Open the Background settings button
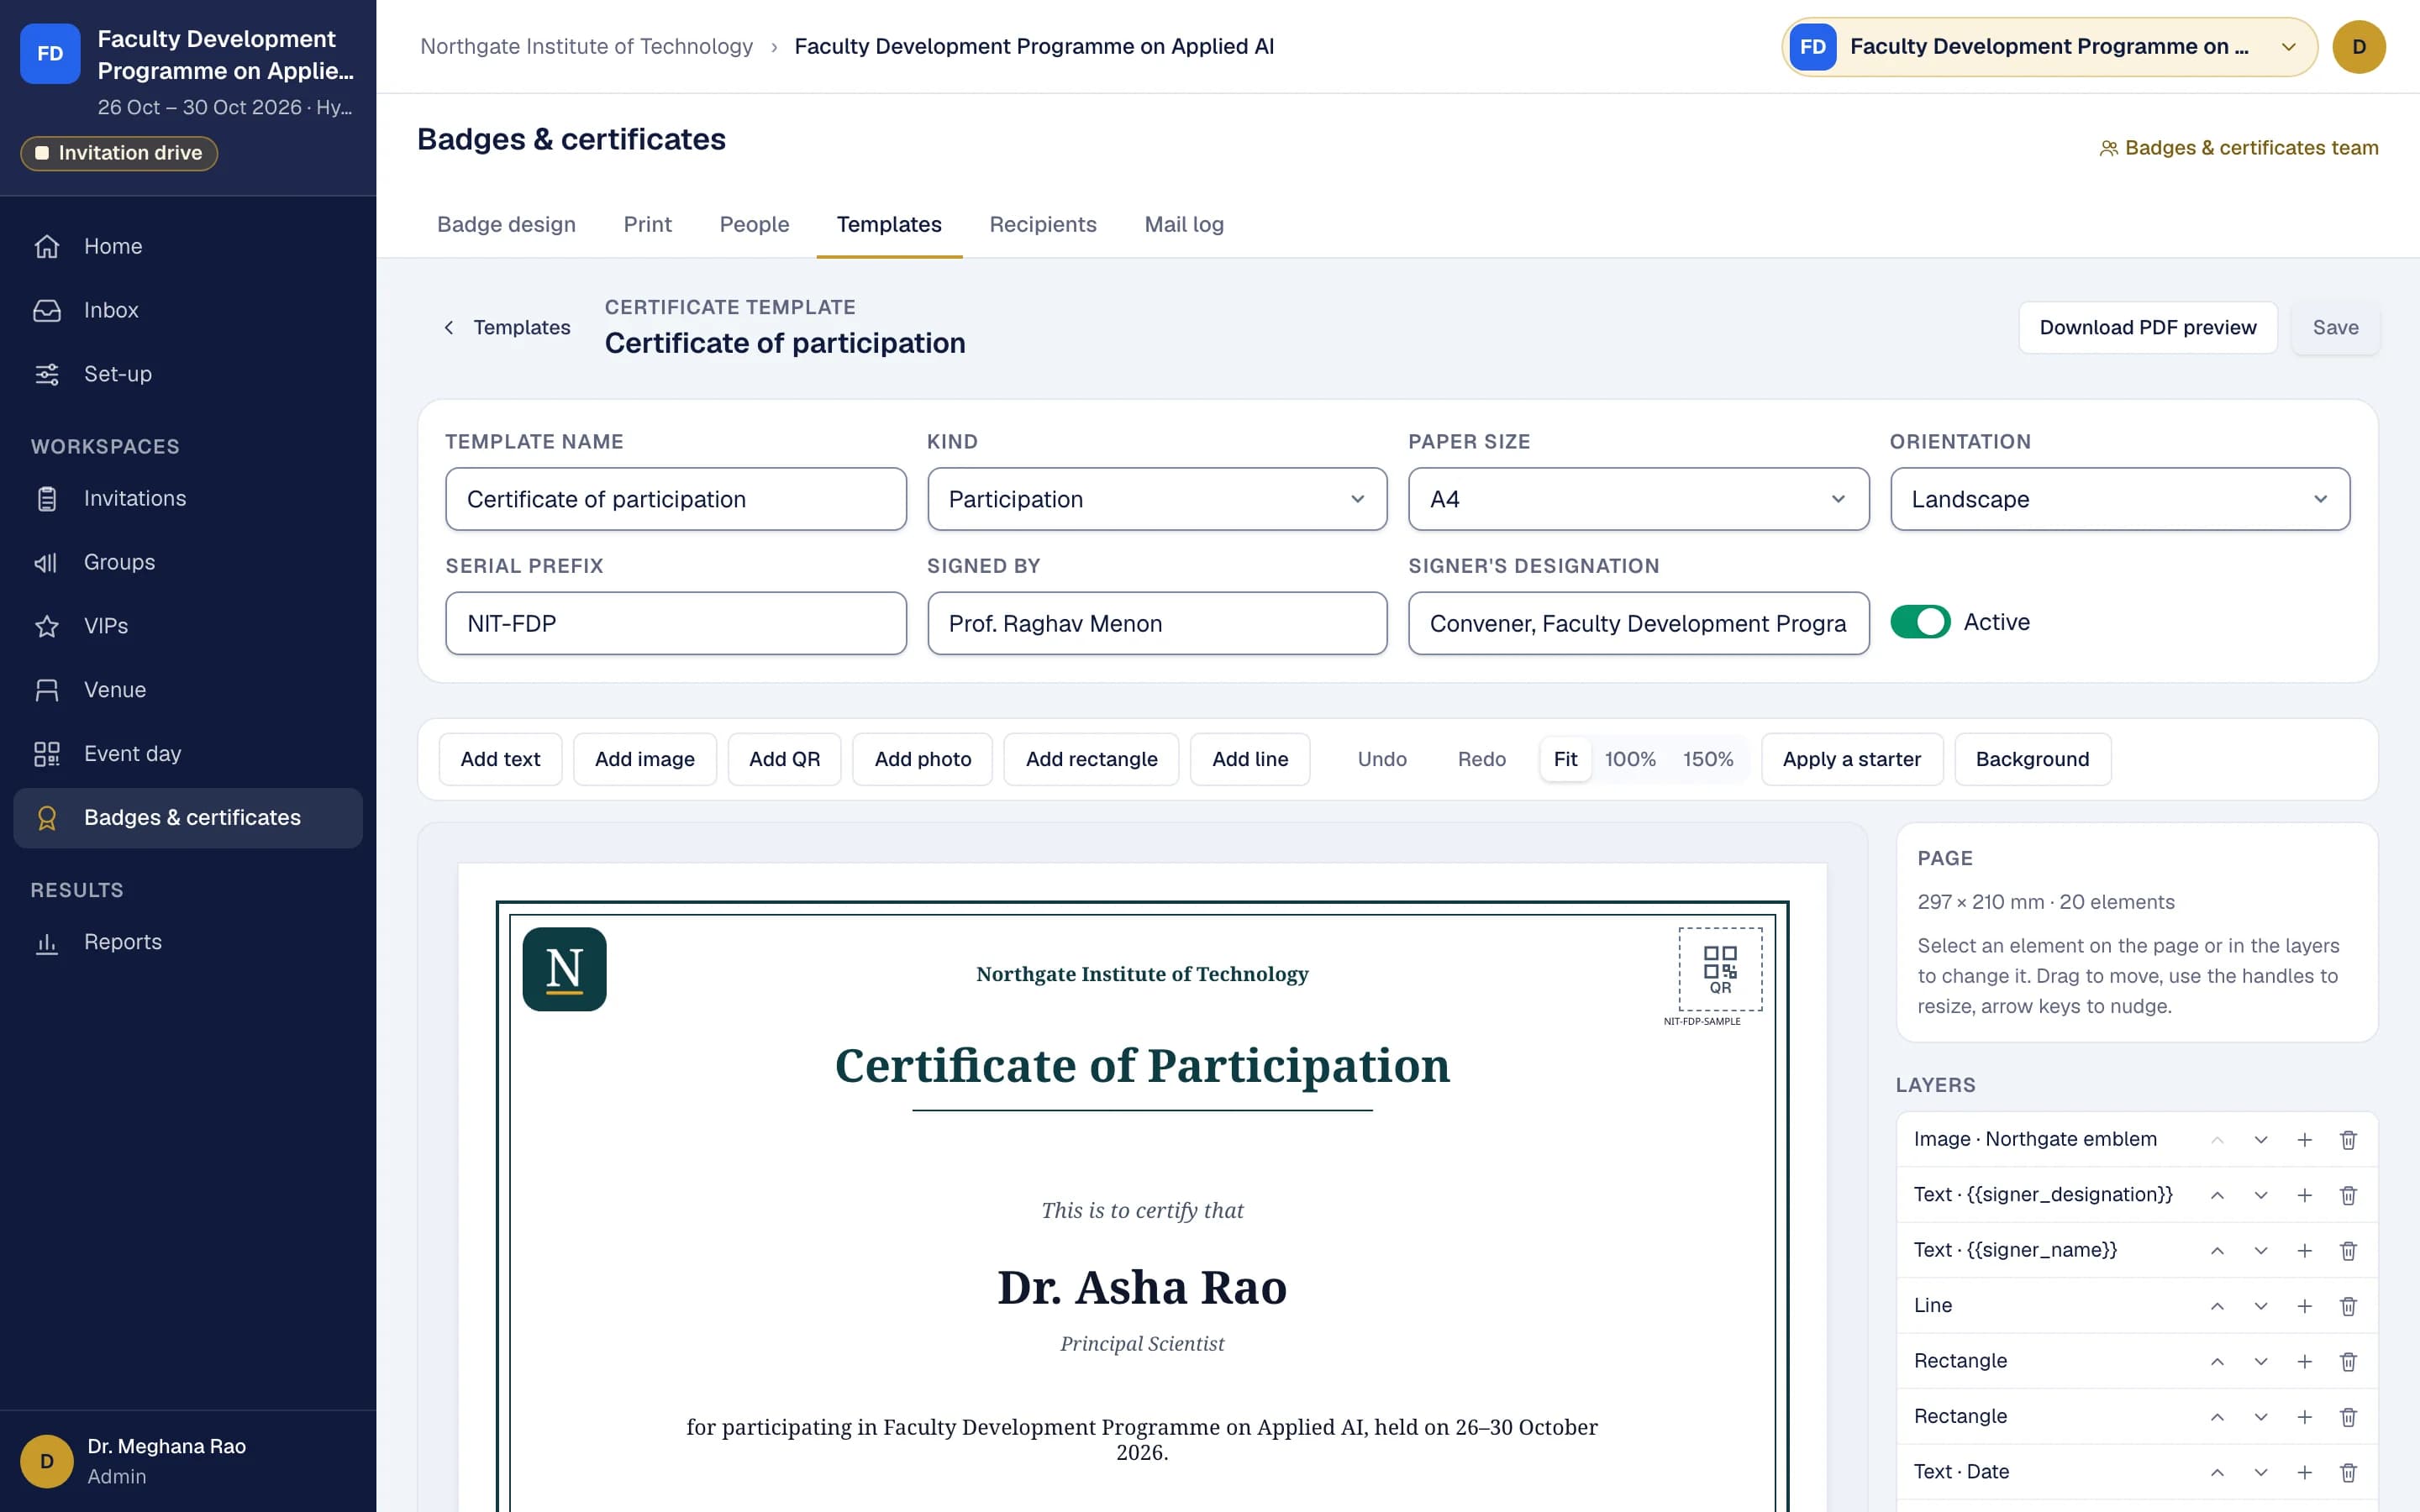2420x1512 pixels. (x=2032, y=759)
